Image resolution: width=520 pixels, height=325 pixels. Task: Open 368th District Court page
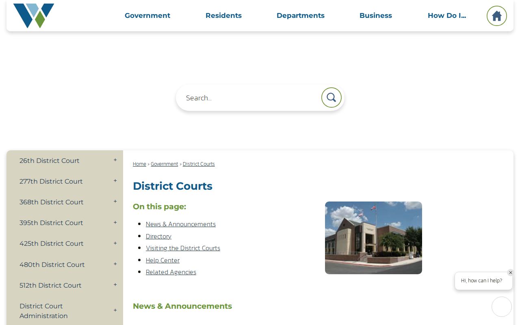pos(52,202)
